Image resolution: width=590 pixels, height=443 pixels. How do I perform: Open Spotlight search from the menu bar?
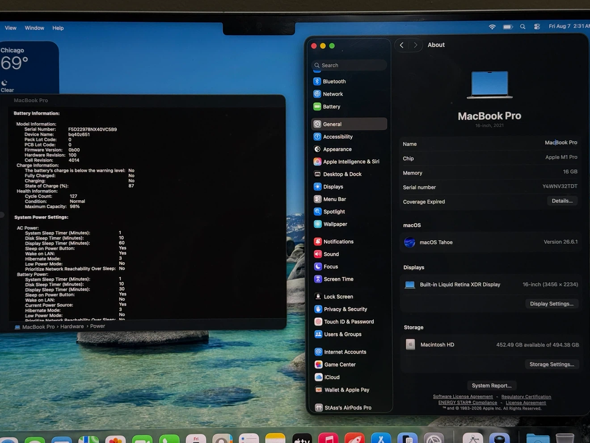[x=523, y=27]
